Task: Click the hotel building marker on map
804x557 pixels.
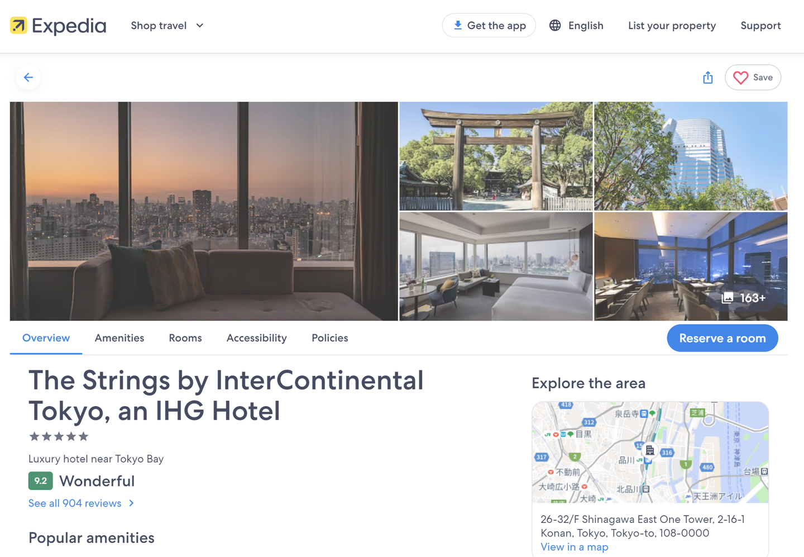Action: click(x=650, y=450)
